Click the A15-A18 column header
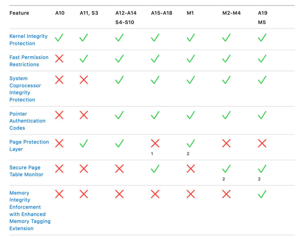The width and height of the screenshot is (302, 236). [162, 13]
